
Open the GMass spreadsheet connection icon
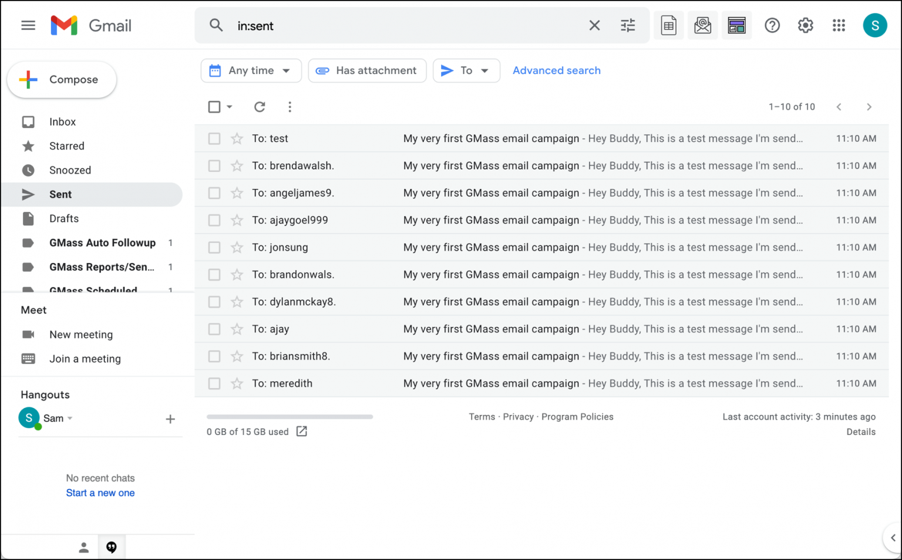pos(669,25)
